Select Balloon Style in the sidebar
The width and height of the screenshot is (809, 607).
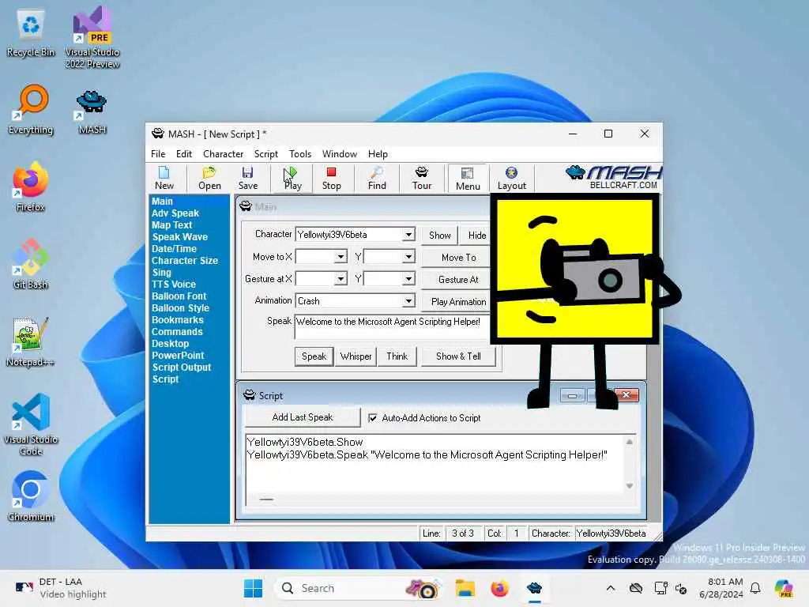pyautogui.click(x=180, y=308)
